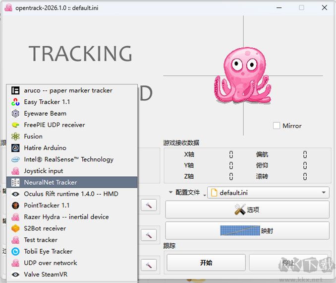Choose Razer Hydra -- inertial device

pyautogui.click(x=72, y=217)
